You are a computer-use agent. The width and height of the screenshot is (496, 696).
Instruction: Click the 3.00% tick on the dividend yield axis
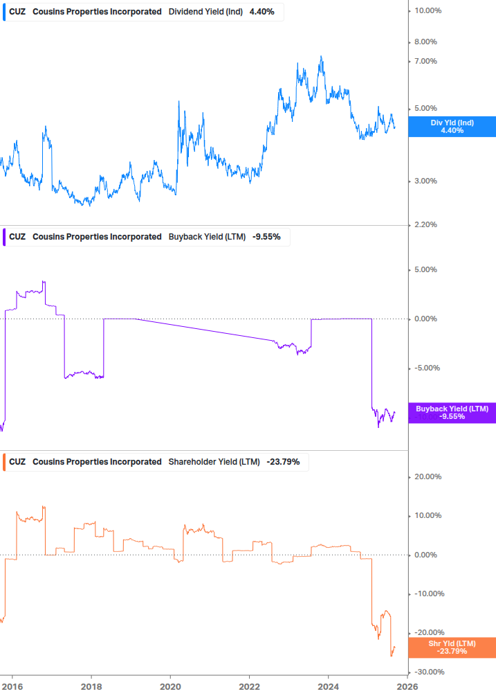pos(425,181)
